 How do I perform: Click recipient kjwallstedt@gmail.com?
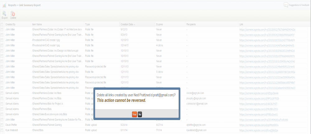196,130
